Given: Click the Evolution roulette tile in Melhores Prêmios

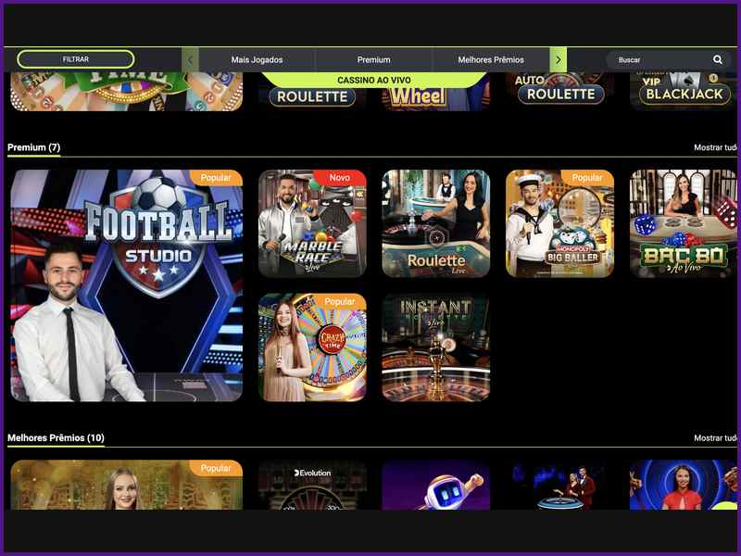Looking at the screenshot, I should pos(312,485).
